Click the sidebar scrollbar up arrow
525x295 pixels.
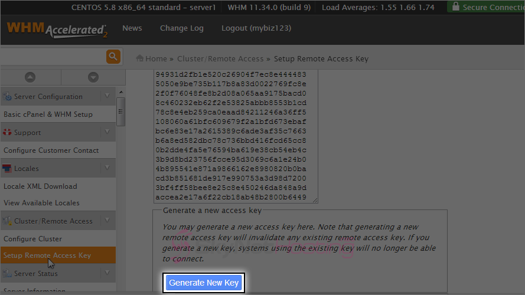pos(121,92)
